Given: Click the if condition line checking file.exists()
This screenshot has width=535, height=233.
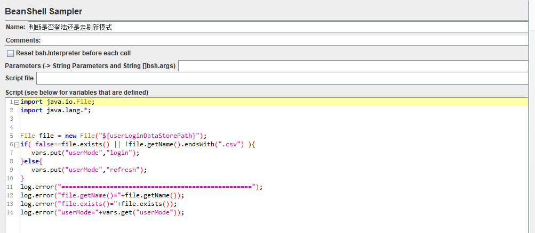Looking at the screenshot, I should 138,144.
